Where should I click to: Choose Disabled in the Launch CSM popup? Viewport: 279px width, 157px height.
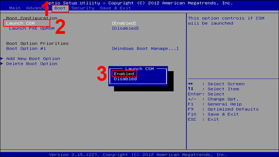[x=125, y=79]
